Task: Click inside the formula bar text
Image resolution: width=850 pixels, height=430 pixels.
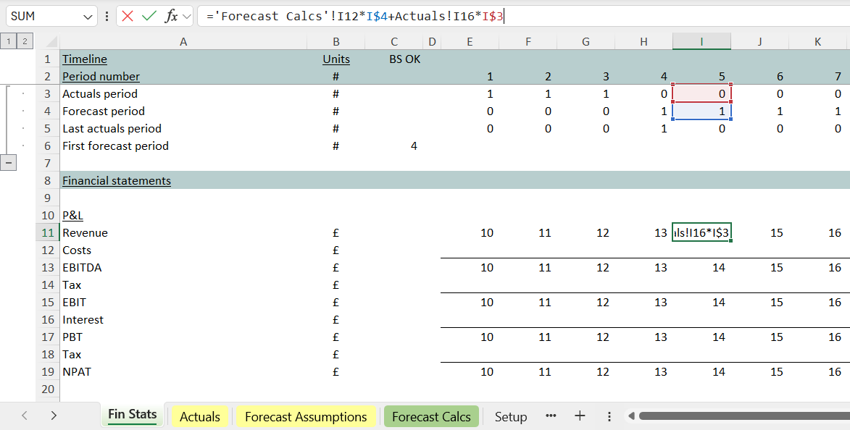Action: coord(652,16)
